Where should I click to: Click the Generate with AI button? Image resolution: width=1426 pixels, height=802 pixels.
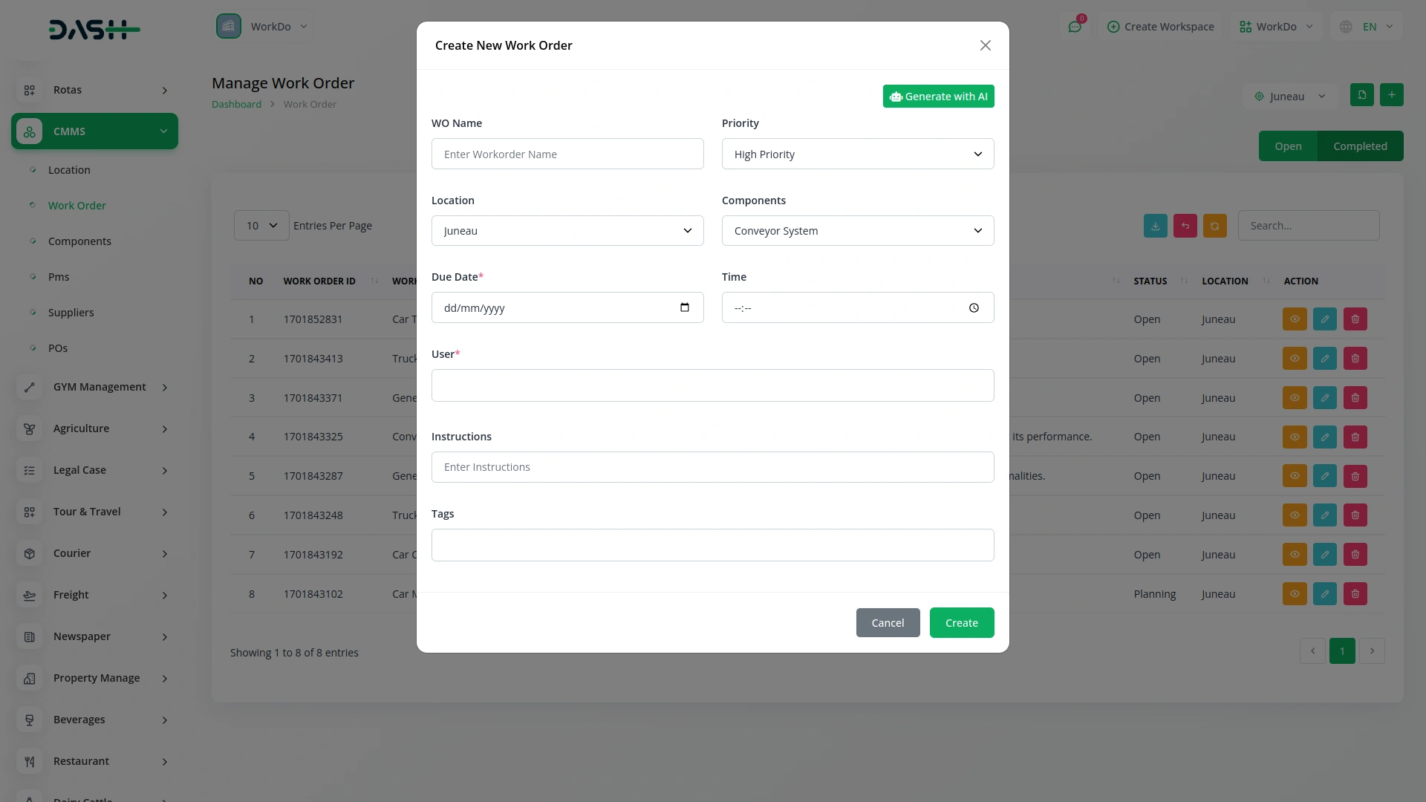click(938, 97)
